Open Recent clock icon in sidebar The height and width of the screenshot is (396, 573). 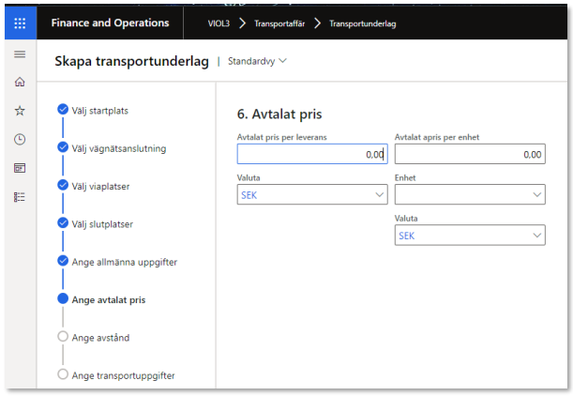pyautogui.click(x=20, y=139)
